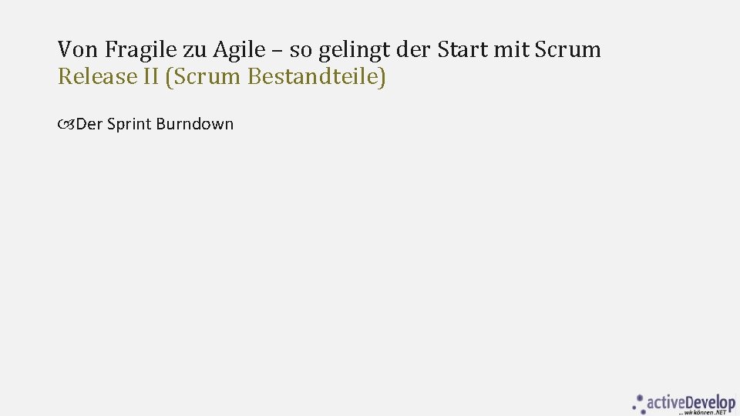Click the word 'gelingt' in the title
The width and height of the screenshot is (740, 416).
click(x=354, y=50)
